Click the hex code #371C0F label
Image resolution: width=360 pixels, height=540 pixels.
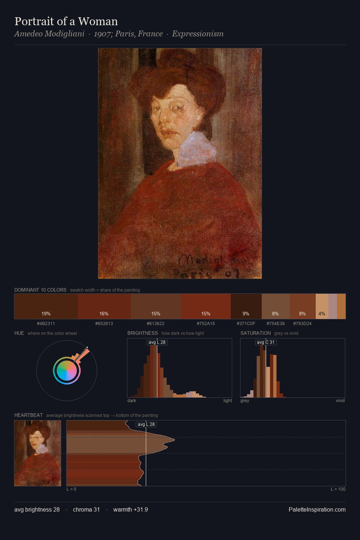pyautogui.click(x=246, y=324)
